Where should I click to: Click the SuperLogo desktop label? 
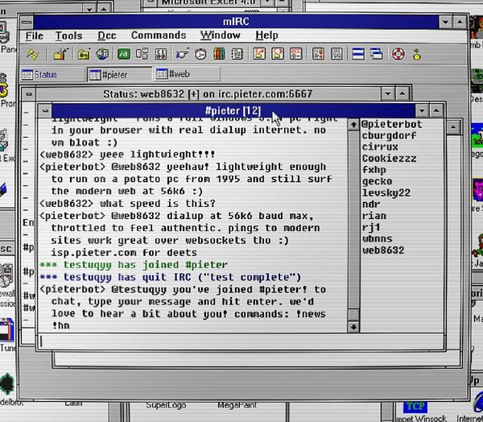point(166,405)
